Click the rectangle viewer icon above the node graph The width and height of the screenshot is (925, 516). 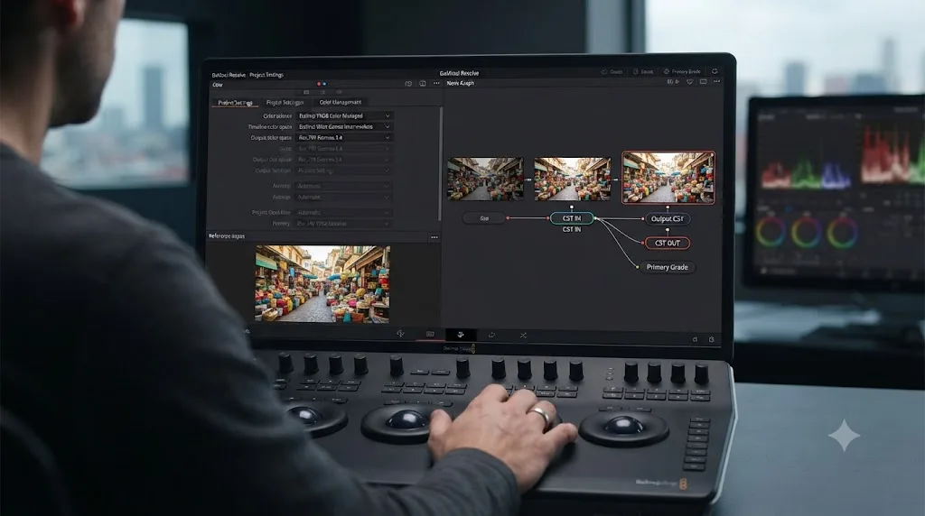703,82
